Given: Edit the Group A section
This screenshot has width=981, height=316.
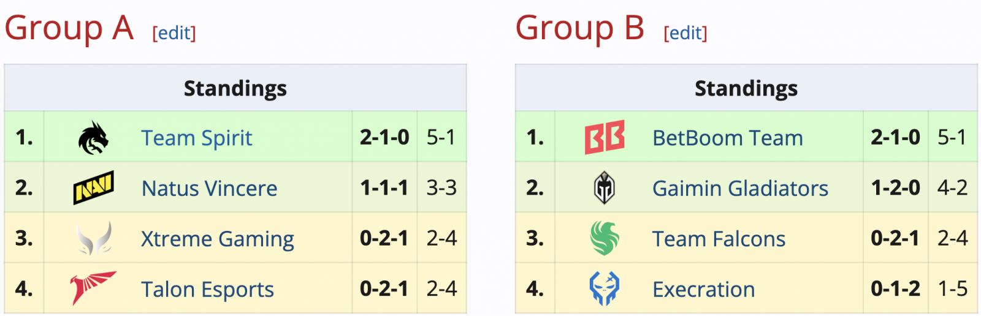Looking at the screenshot, I should (174, 32).
